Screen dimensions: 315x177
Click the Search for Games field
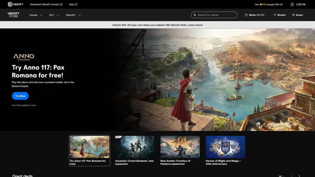coord(214,15)
